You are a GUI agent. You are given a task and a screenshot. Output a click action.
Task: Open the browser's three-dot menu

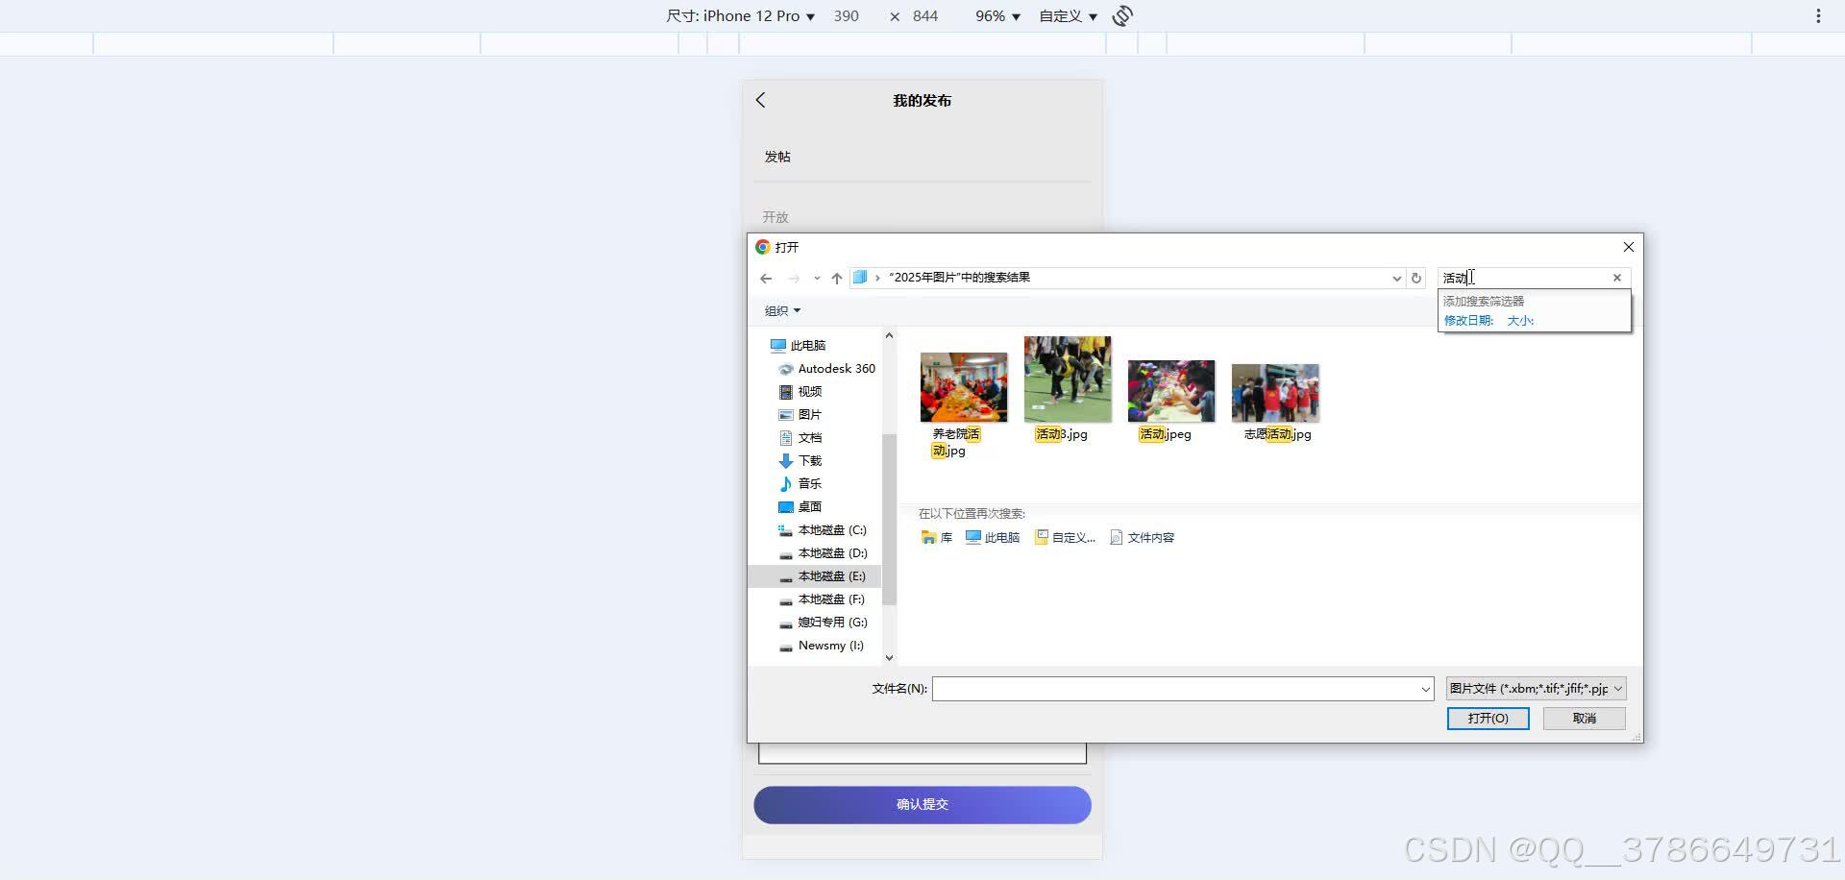1817,15
